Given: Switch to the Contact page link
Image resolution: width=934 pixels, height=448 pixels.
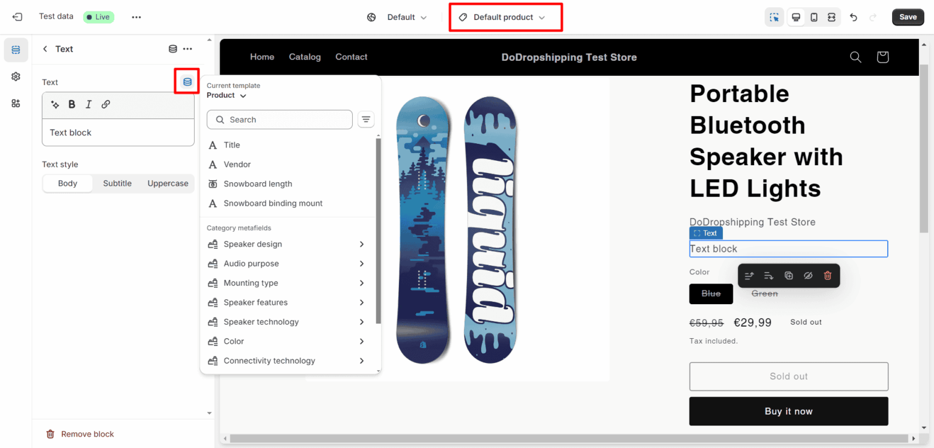Looking at the screenshot, I should coord(351,56).
